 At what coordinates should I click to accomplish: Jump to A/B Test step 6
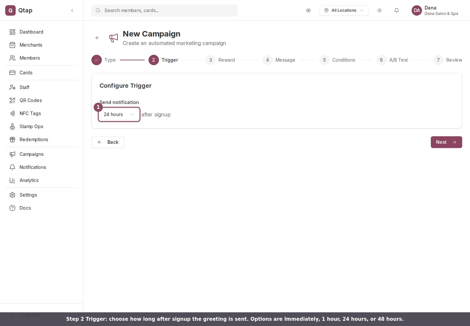click(392, 60)
